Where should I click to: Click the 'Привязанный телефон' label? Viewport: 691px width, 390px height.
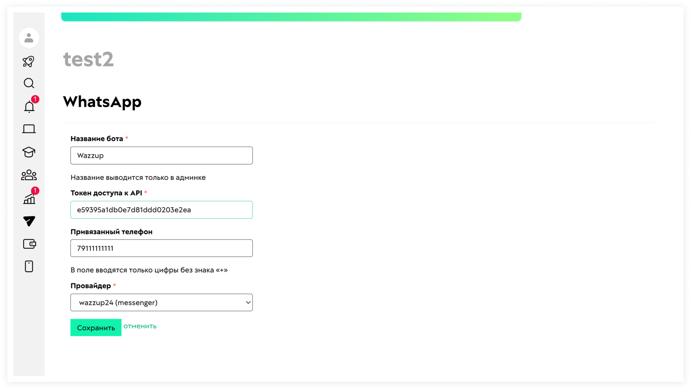coord(111,232)
